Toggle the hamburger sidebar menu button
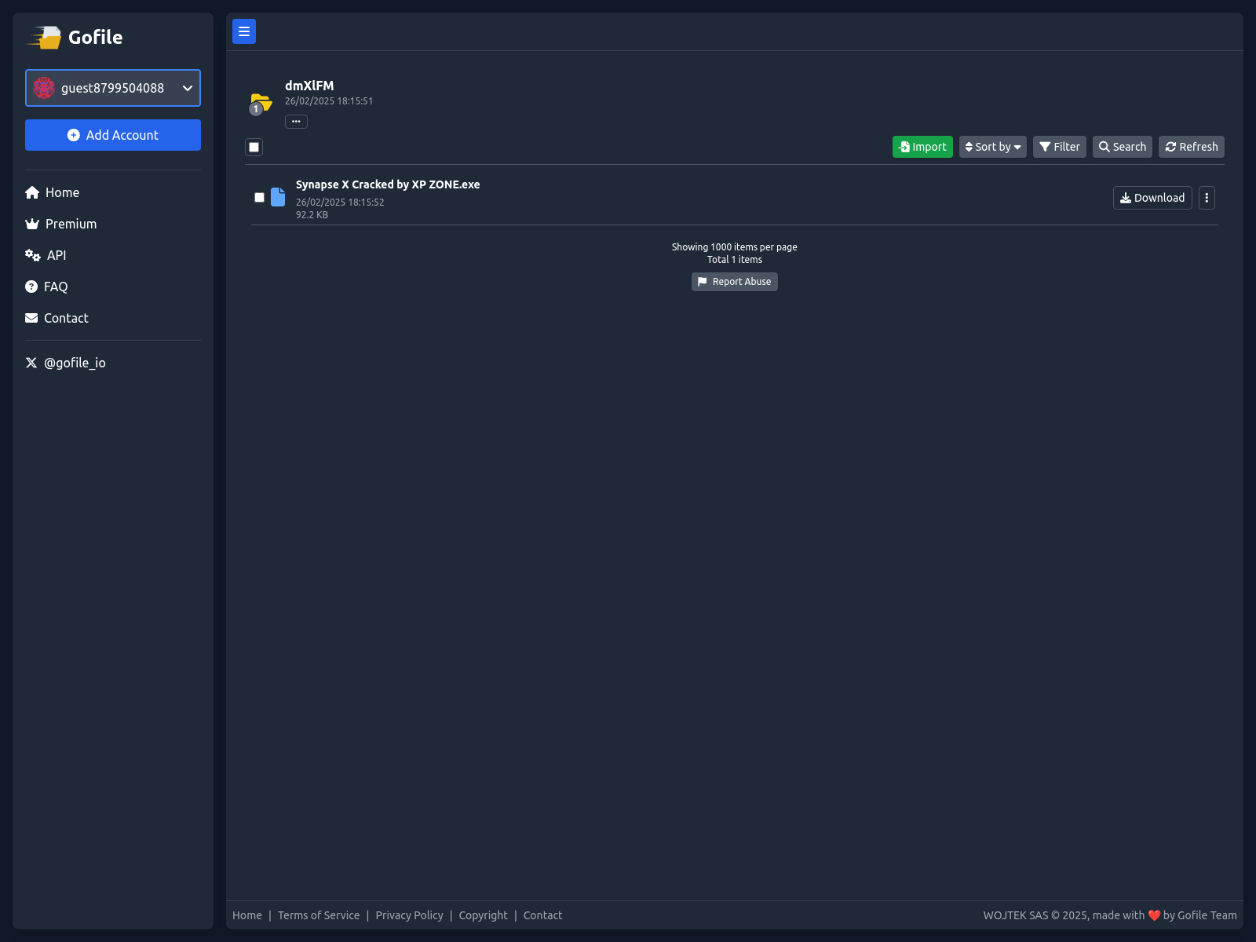Image resolution: width=1256 pixels, height=942 pixels. (244, 31)
